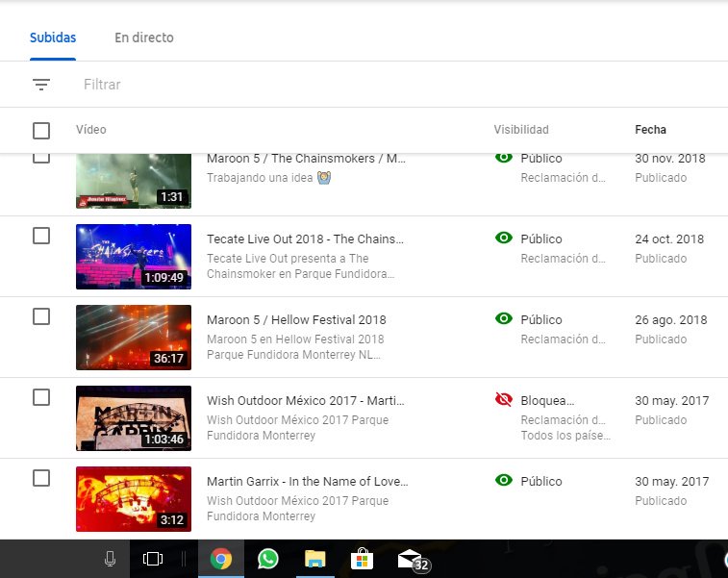Screen dimensions: 728x578
Task: Tick the select-all checkbox beside Vídeo header
Action: pyautogui.click(x=41, y=131)
